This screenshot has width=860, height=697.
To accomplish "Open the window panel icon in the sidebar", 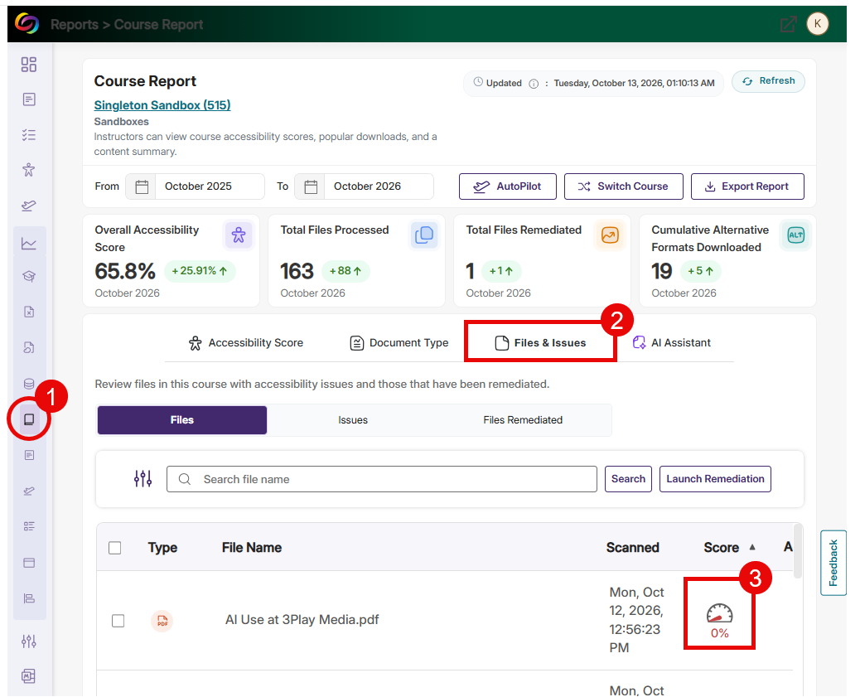I will coord(28,563).
